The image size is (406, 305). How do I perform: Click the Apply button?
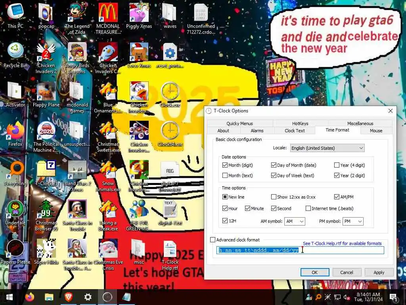pyautogui.click(x=379, y=272)
